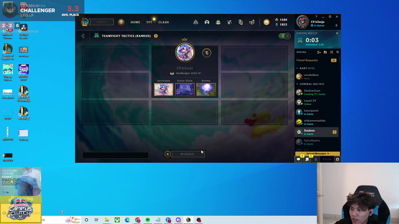Open Microsoft Edge from the taskbar
This screenshot has height=224, width=399.
(x=127, y=220)
